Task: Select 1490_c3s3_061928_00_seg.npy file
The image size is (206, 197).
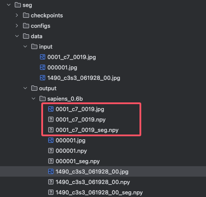Action: tap(99, 192)
